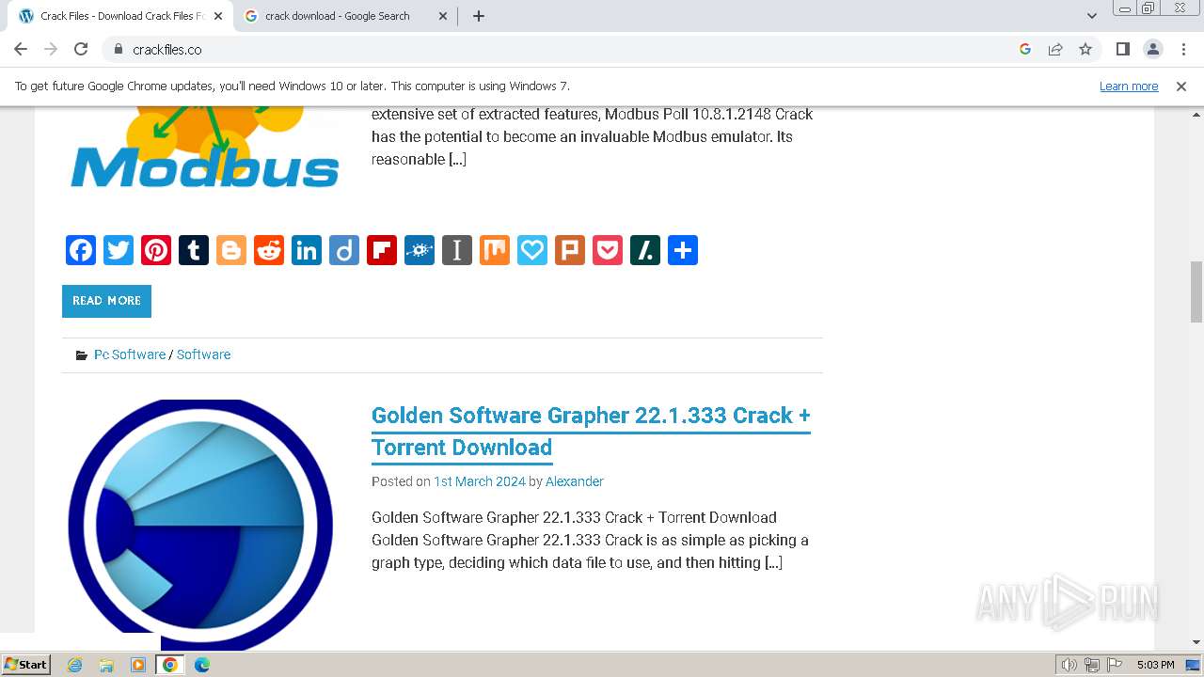The width and height of the screenshot is (1204, 677).
Task: Share the post on Slashdot
Action: coord(645,250)
